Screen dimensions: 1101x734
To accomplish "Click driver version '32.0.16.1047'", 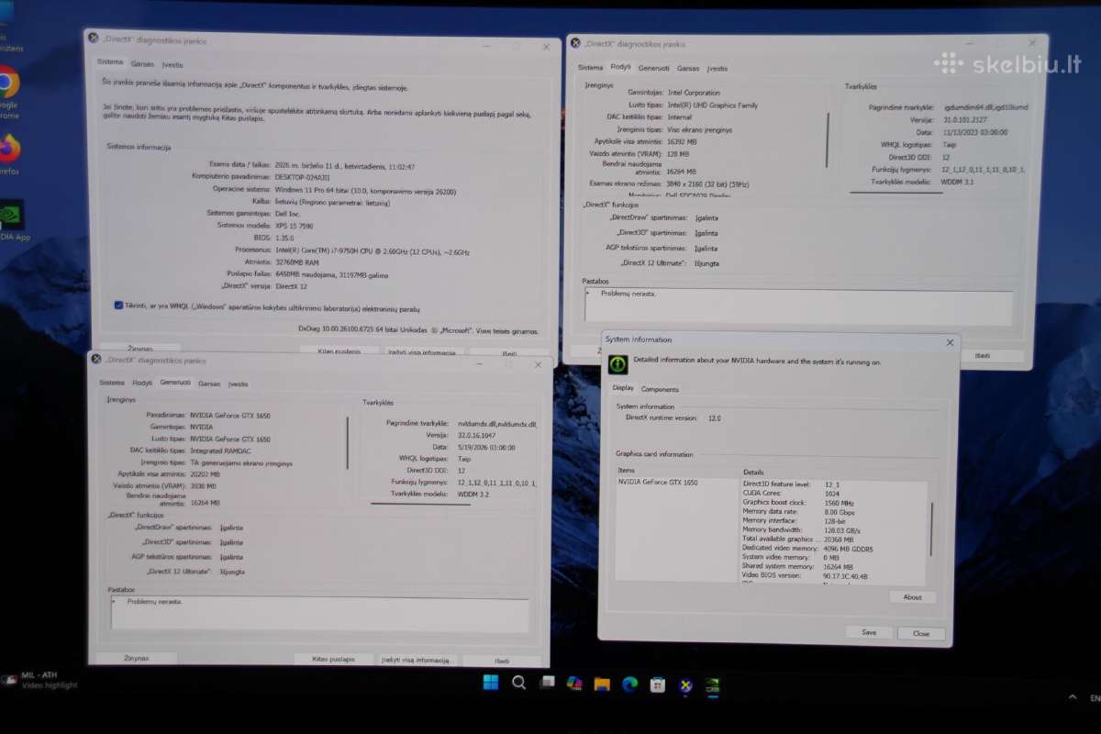I will pyautogui.click(x=478, y=435).
